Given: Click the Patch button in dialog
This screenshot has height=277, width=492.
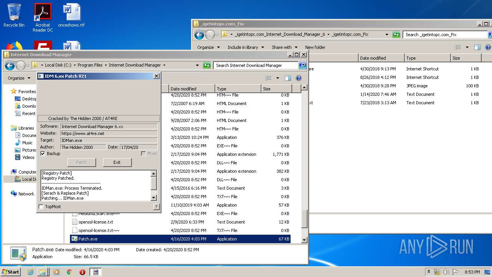Looking at the screenshot, I should [x=81, y=162].
